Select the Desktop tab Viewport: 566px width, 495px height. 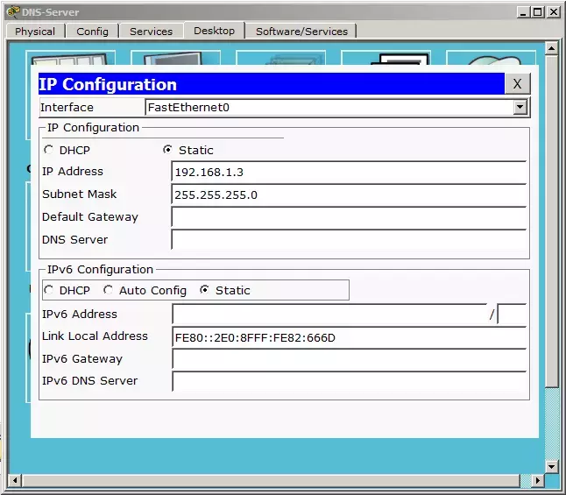[x=214, y=31]
